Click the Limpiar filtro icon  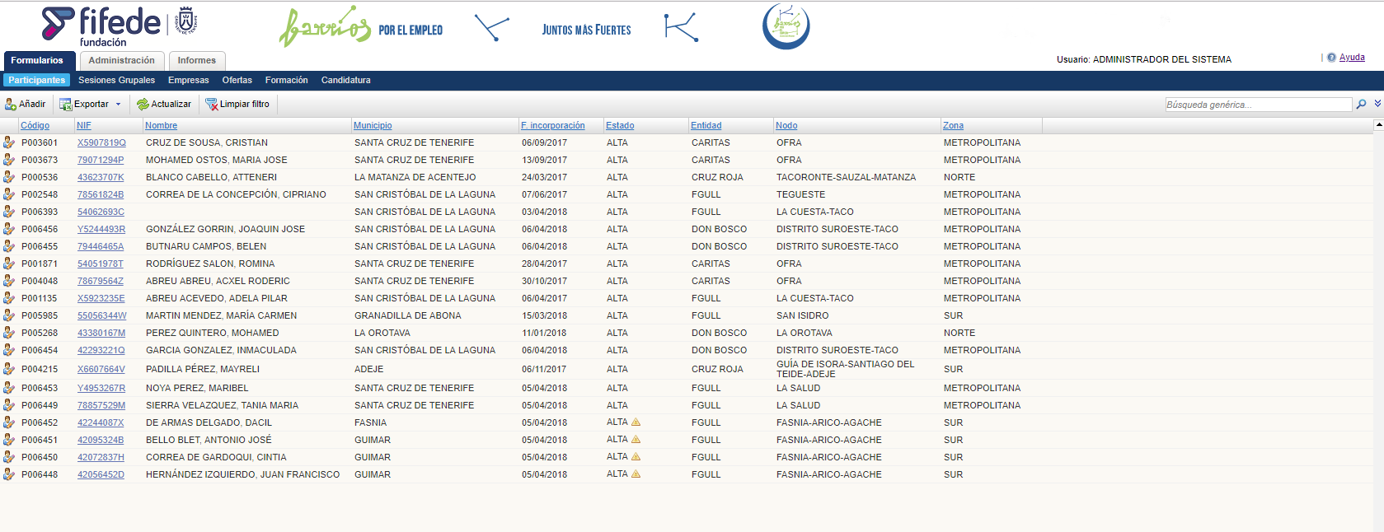pos(212,105)
